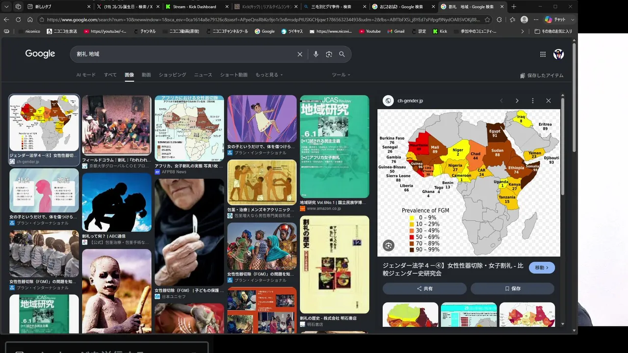The image size is (628, 353).
Task: Open the Google apps grid
Action: click(543, 54)
